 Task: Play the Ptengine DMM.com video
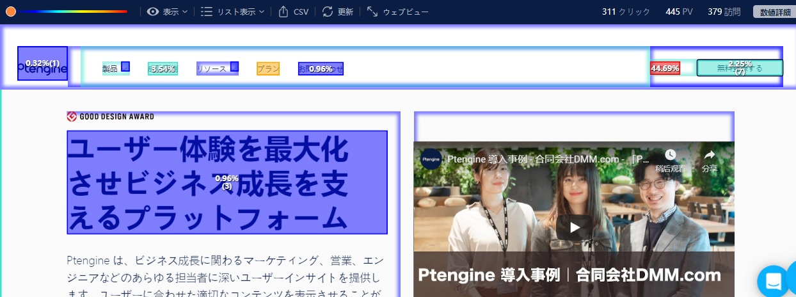575,227
